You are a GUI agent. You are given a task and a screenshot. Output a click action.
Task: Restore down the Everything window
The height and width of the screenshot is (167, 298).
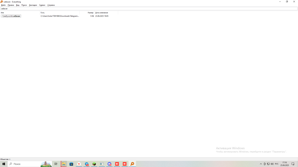point(287,2)
